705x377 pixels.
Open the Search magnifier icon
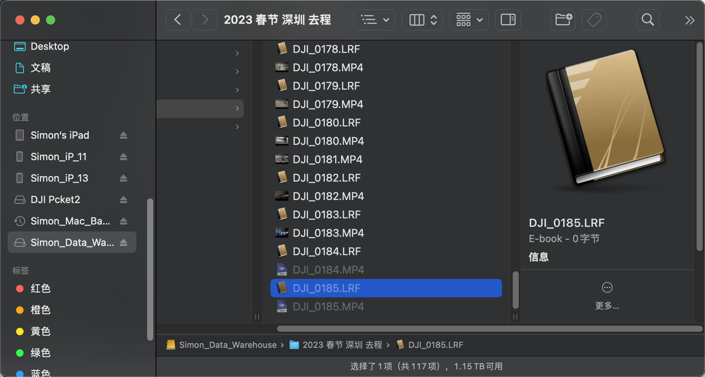(648, 20)
